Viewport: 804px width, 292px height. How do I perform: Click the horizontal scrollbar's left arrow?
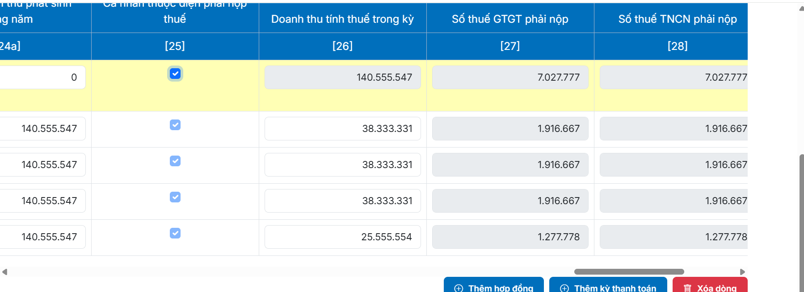[x=4, y=272]
